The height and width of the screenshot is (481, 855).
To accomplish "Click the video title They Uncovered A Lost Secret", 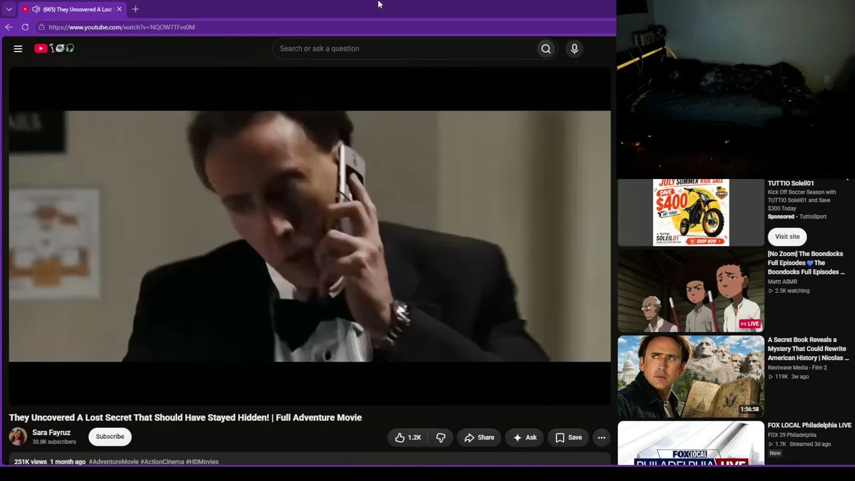I will 185,418.
